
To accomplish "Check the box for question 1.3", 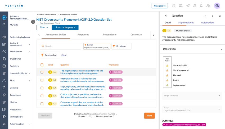I will pyautogui.click(x=42, y=88).
